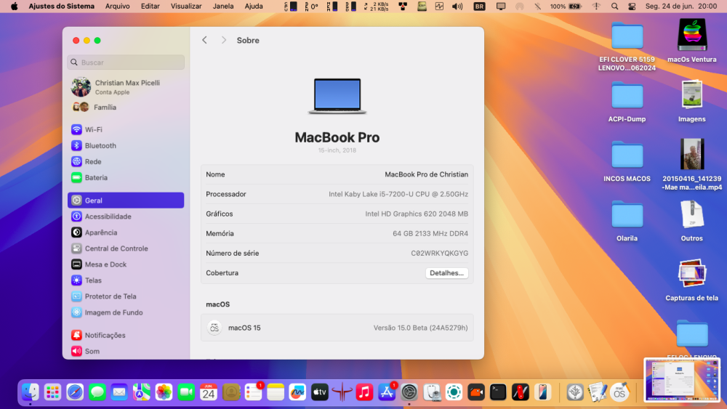
Task: Click the MacBook Pro de Christian name value
Action: click(x=426, y=174)
